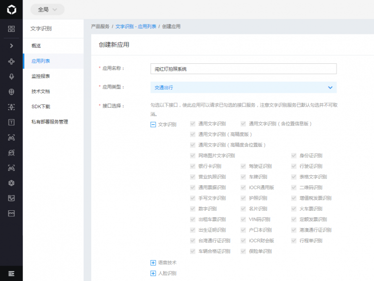The width and height of the screenshot is (374, 281).
Task: Toggle the 通用文字识别 checkbox
Action: point(192,124)
